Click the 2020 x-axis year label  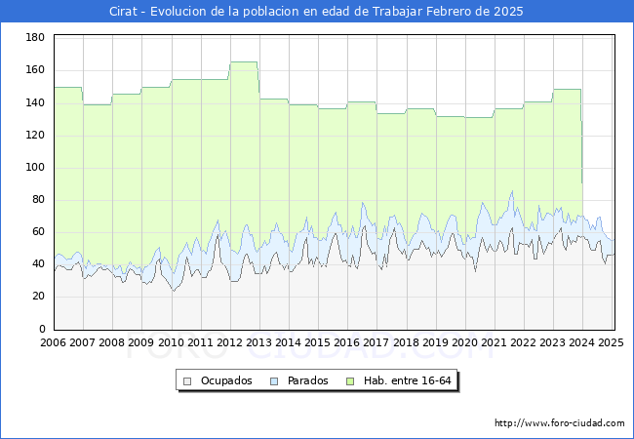(464, 342)
